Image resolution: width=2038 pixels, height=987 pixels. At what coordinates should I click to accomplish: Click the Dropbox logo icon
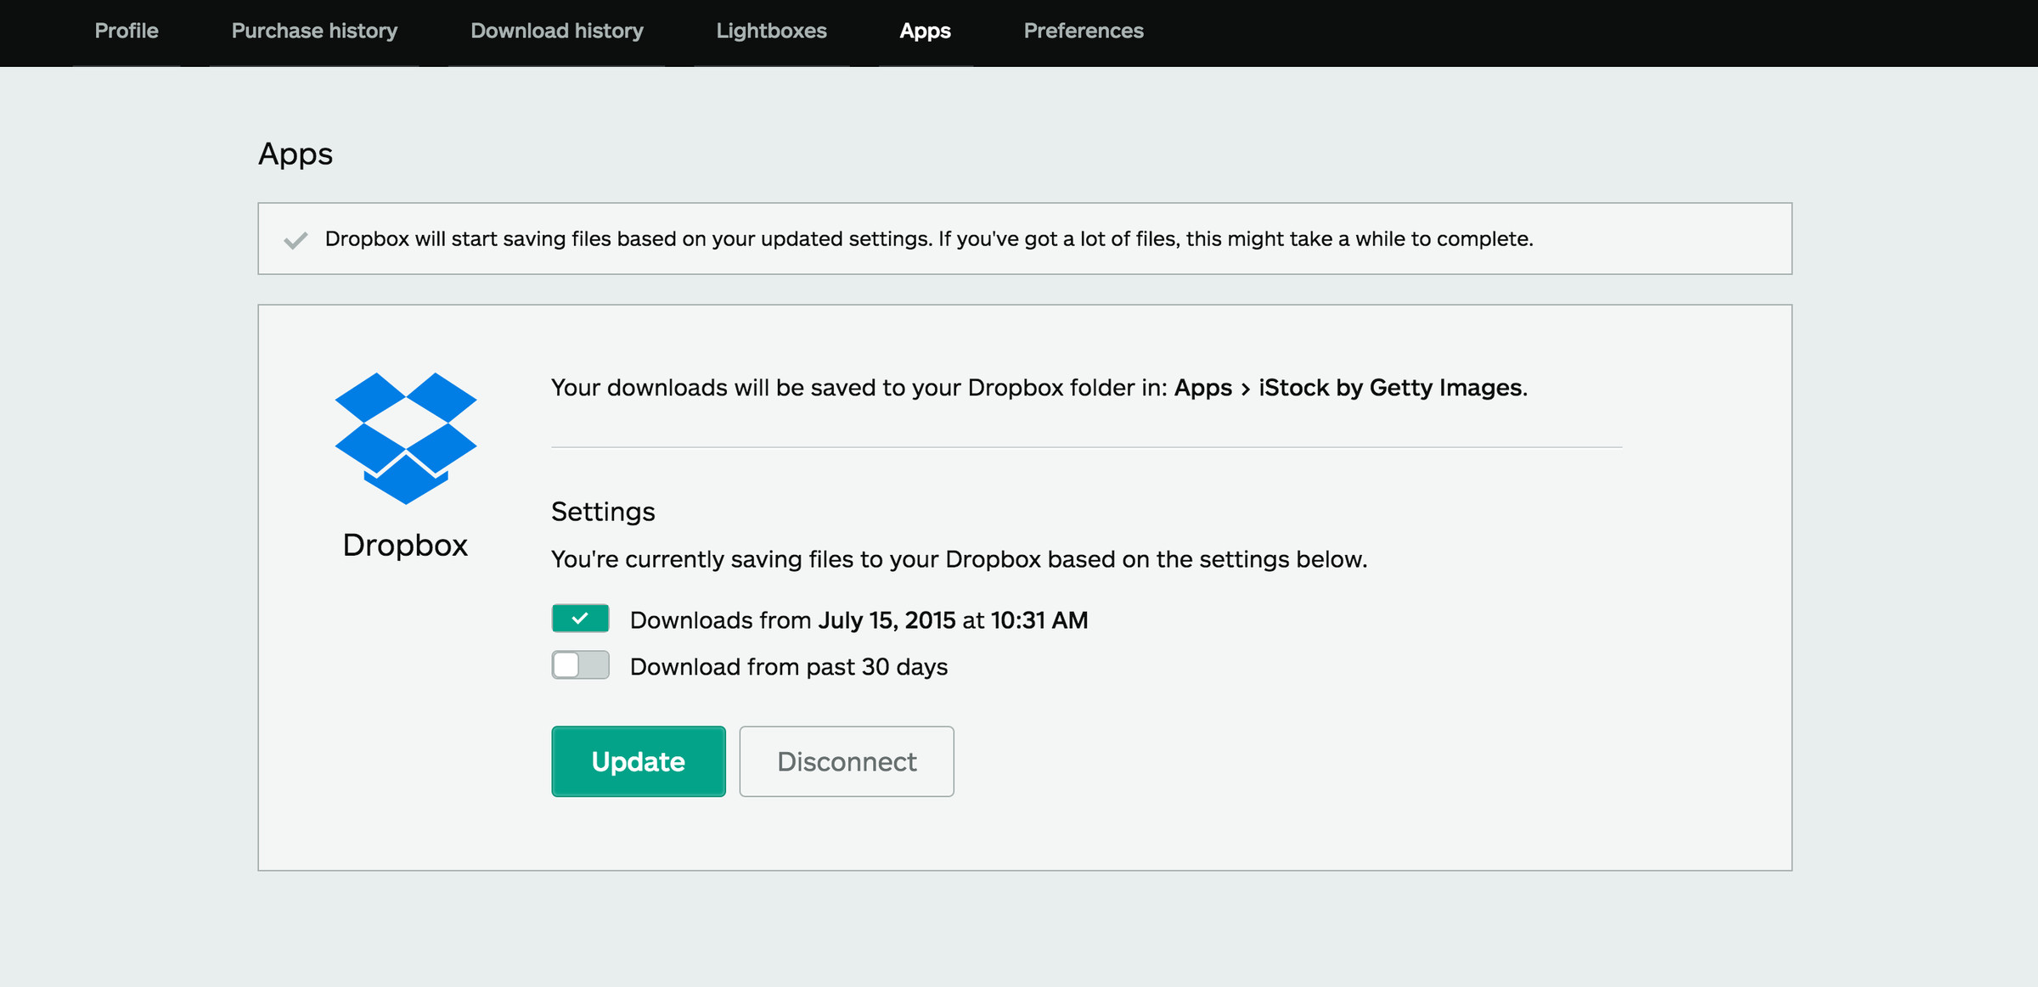pyautogui.click(x=406, y=438)
